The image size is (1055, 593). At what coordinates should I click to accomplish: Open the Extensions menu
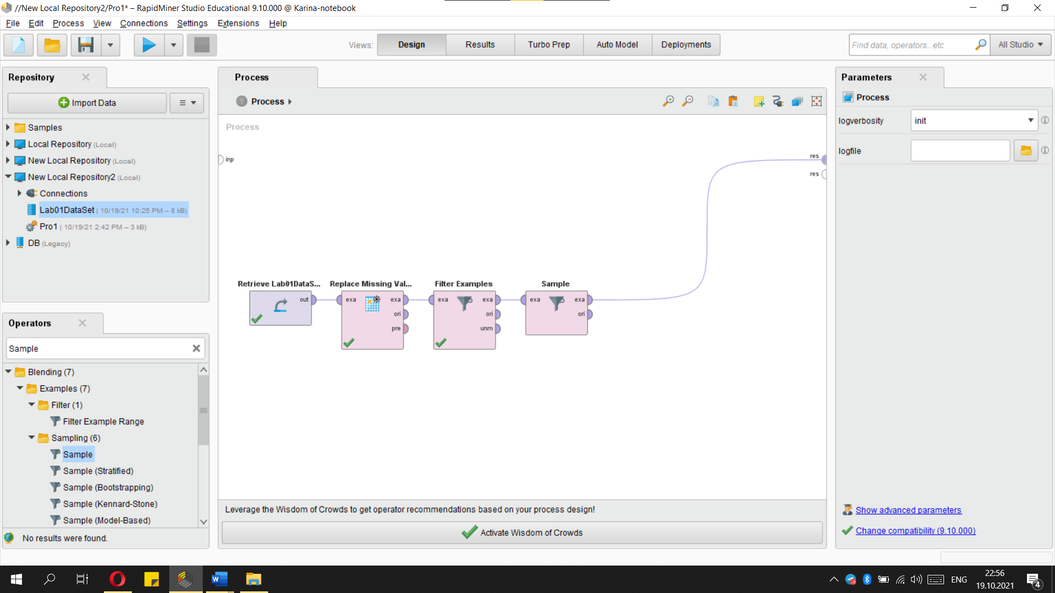click(x=238, y=23)
